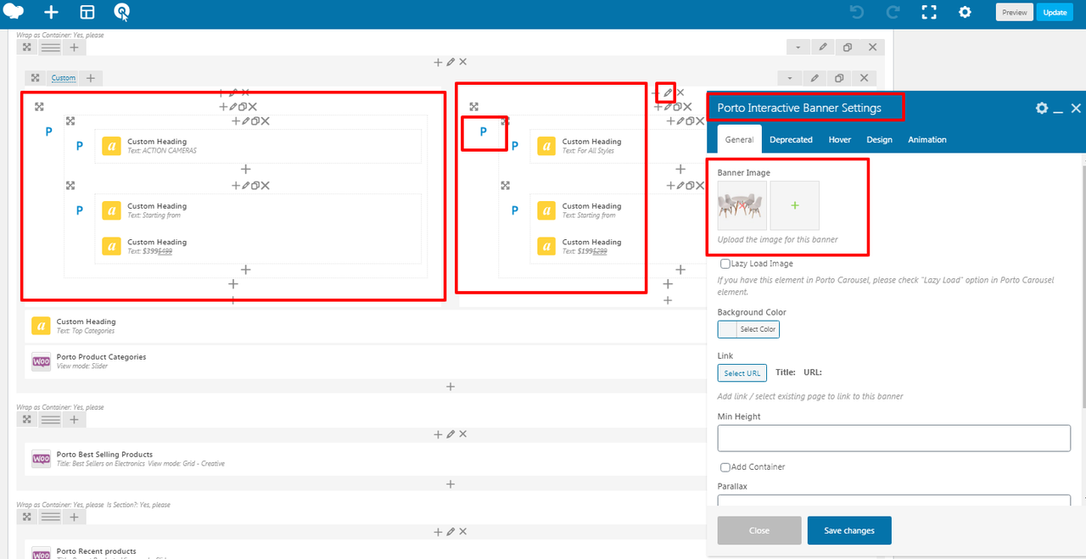Expand first row's dropdown arrow toggle

point(798,48)
